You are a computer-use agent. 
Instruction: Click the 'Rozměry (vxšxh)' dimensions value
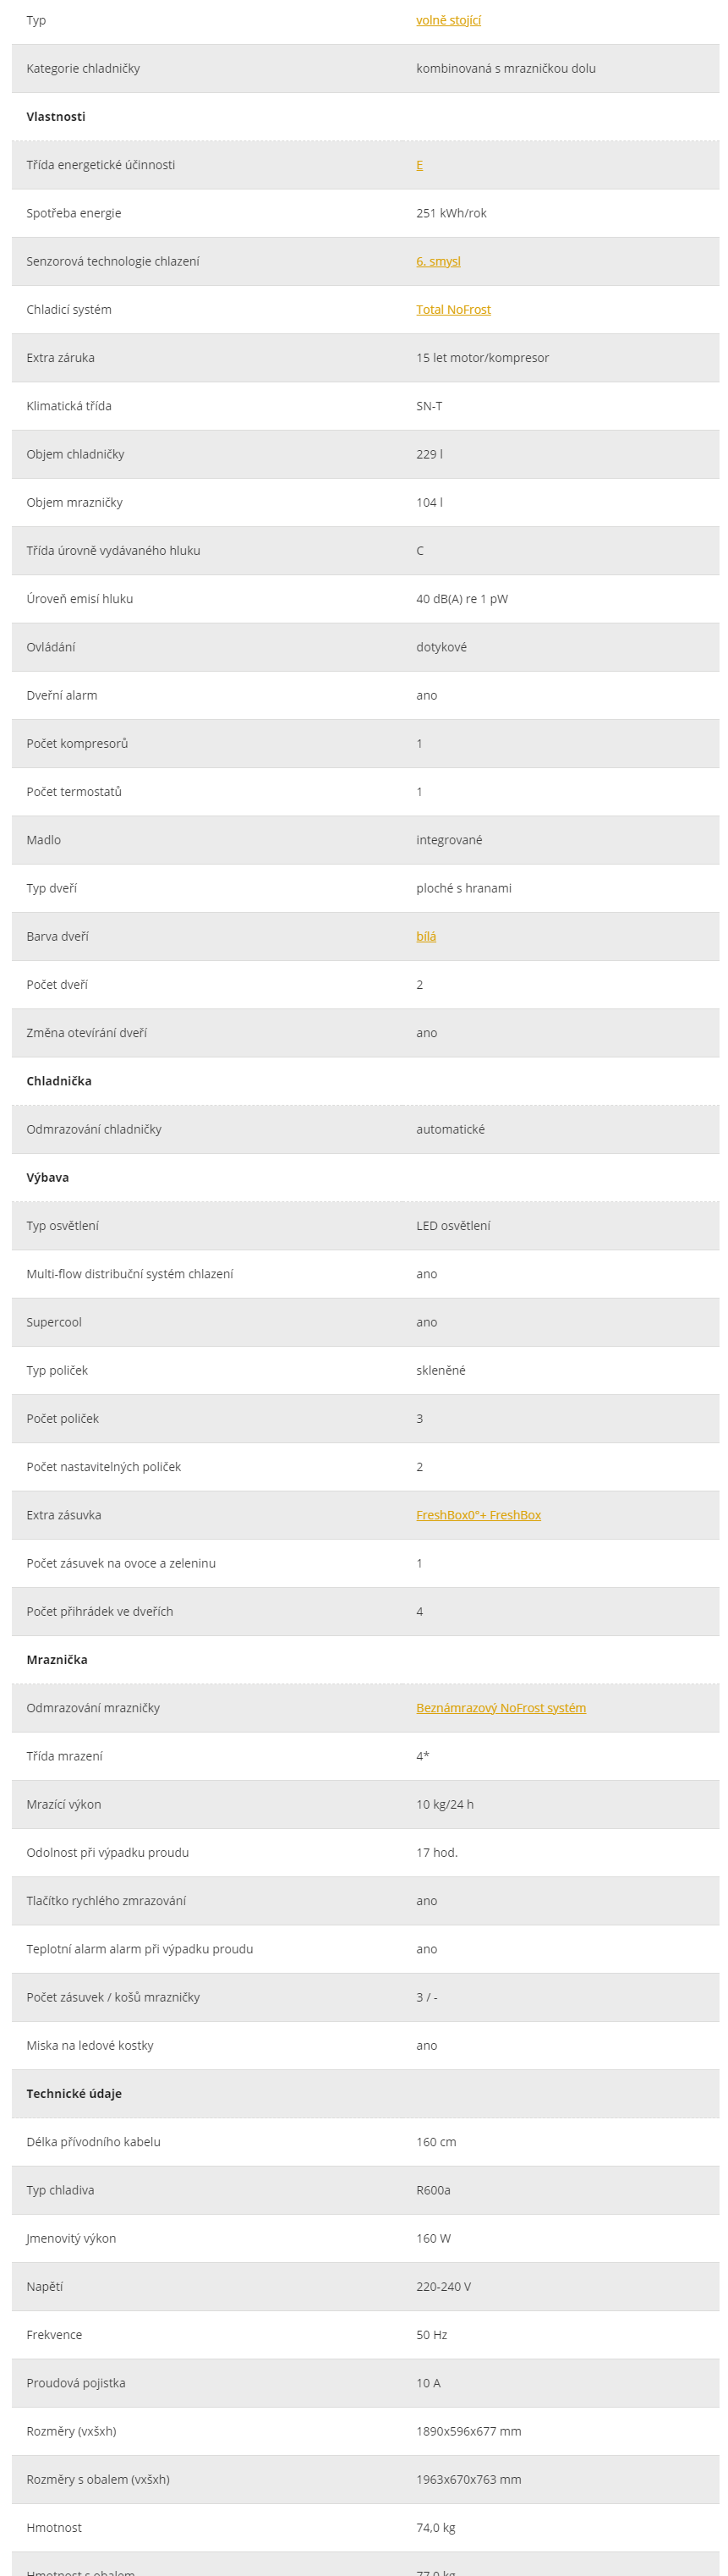(x=468, y=2431)
